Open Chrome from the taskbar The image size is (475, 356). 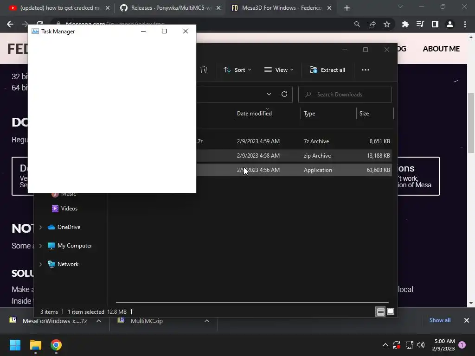pos(56,345)
